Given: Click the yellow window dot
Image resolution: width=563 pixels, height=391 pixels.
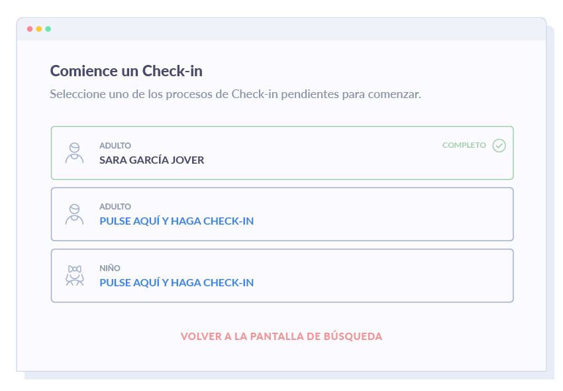Looking at the screenshot, I should [39, 28].
